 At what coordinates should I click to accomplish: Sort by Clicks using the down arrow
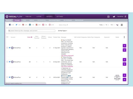click(x=32, y=37)
